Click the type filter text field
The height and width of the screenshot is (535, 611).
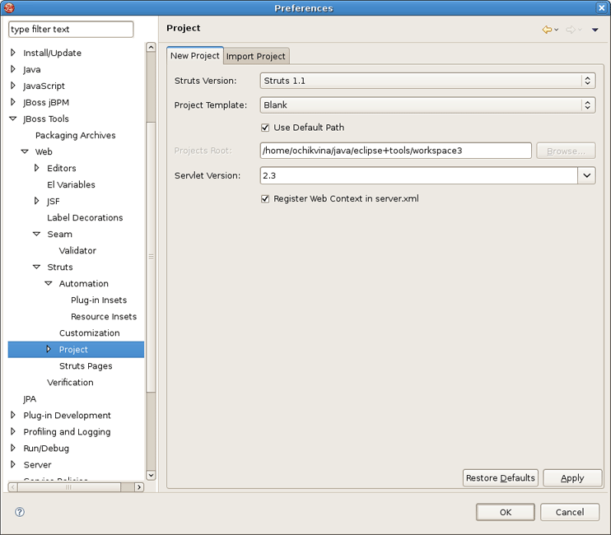coord(71,29)
